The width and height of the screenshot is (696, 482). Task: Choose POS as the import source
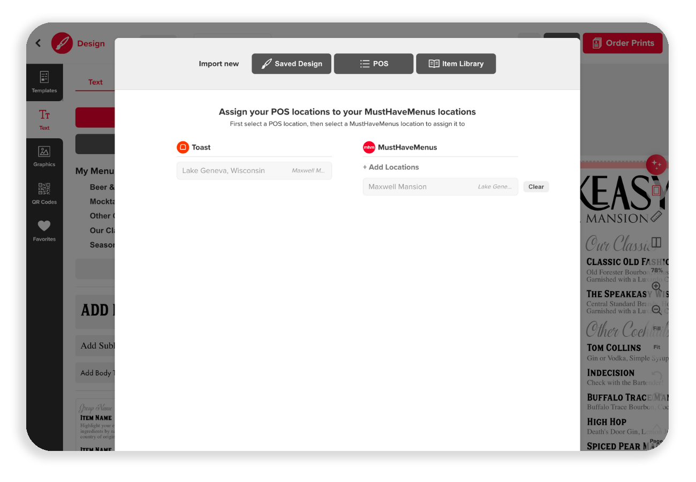[374, 64]
